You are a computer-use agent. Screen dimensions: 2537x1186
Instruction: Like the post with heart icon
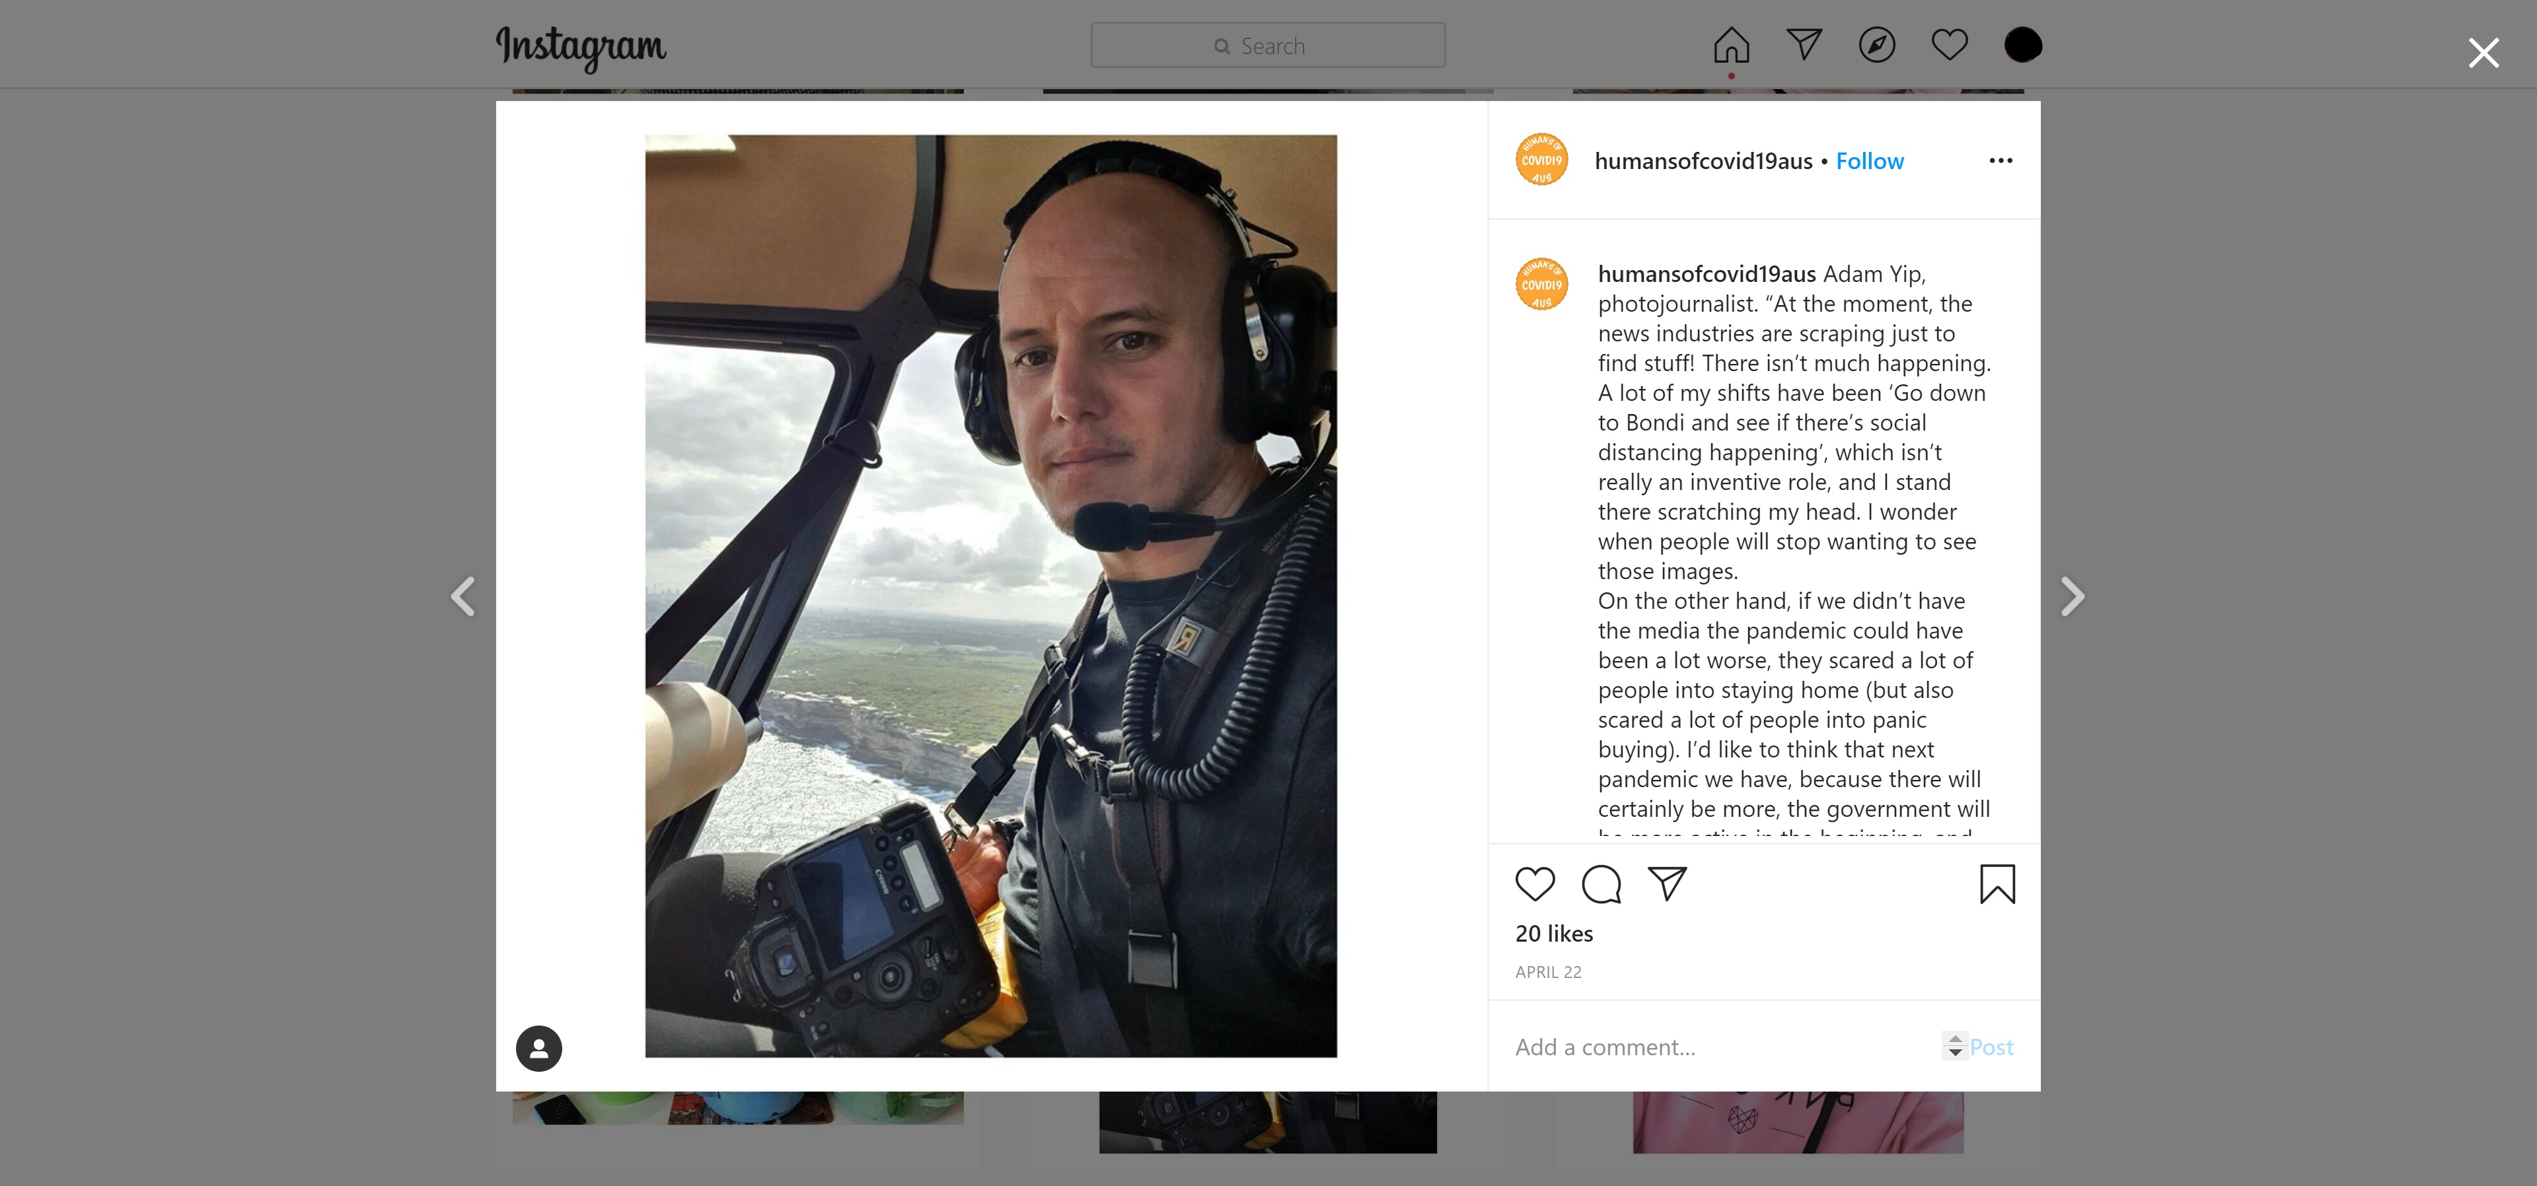point(1534,884)
